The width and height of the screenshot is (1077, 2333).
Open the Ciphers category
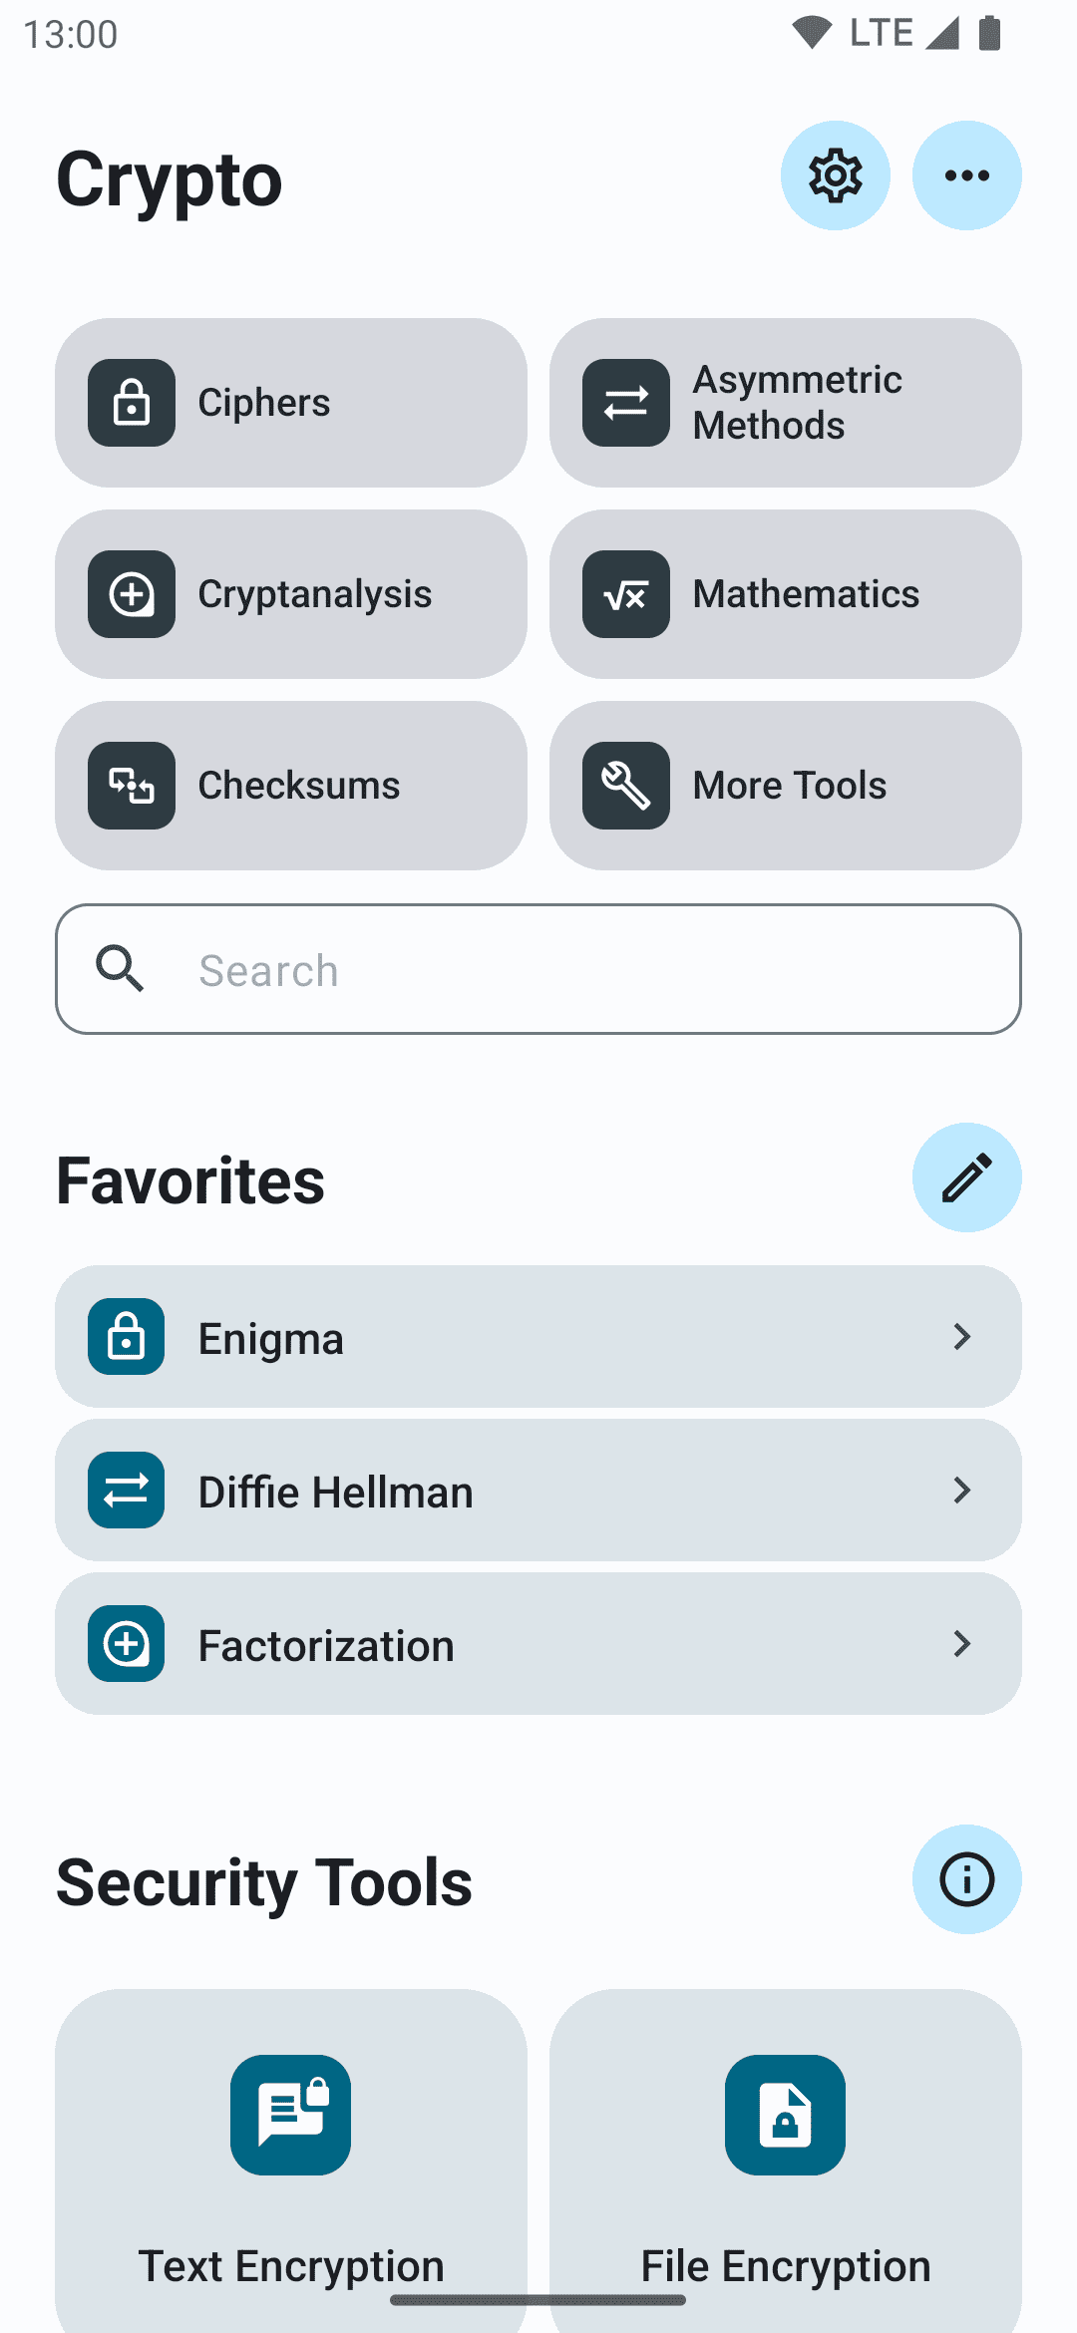(x=290, y=403)
